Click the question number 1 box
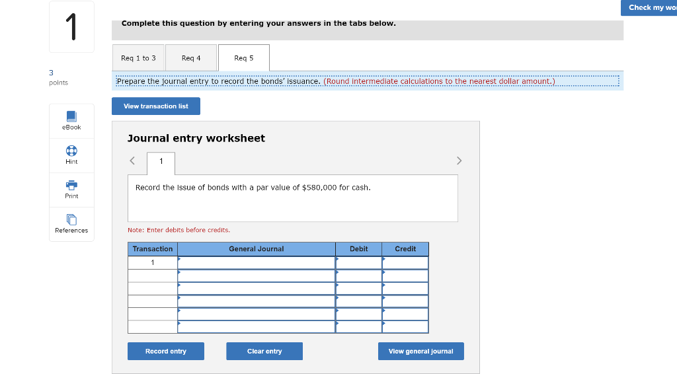 pos(71,26)
